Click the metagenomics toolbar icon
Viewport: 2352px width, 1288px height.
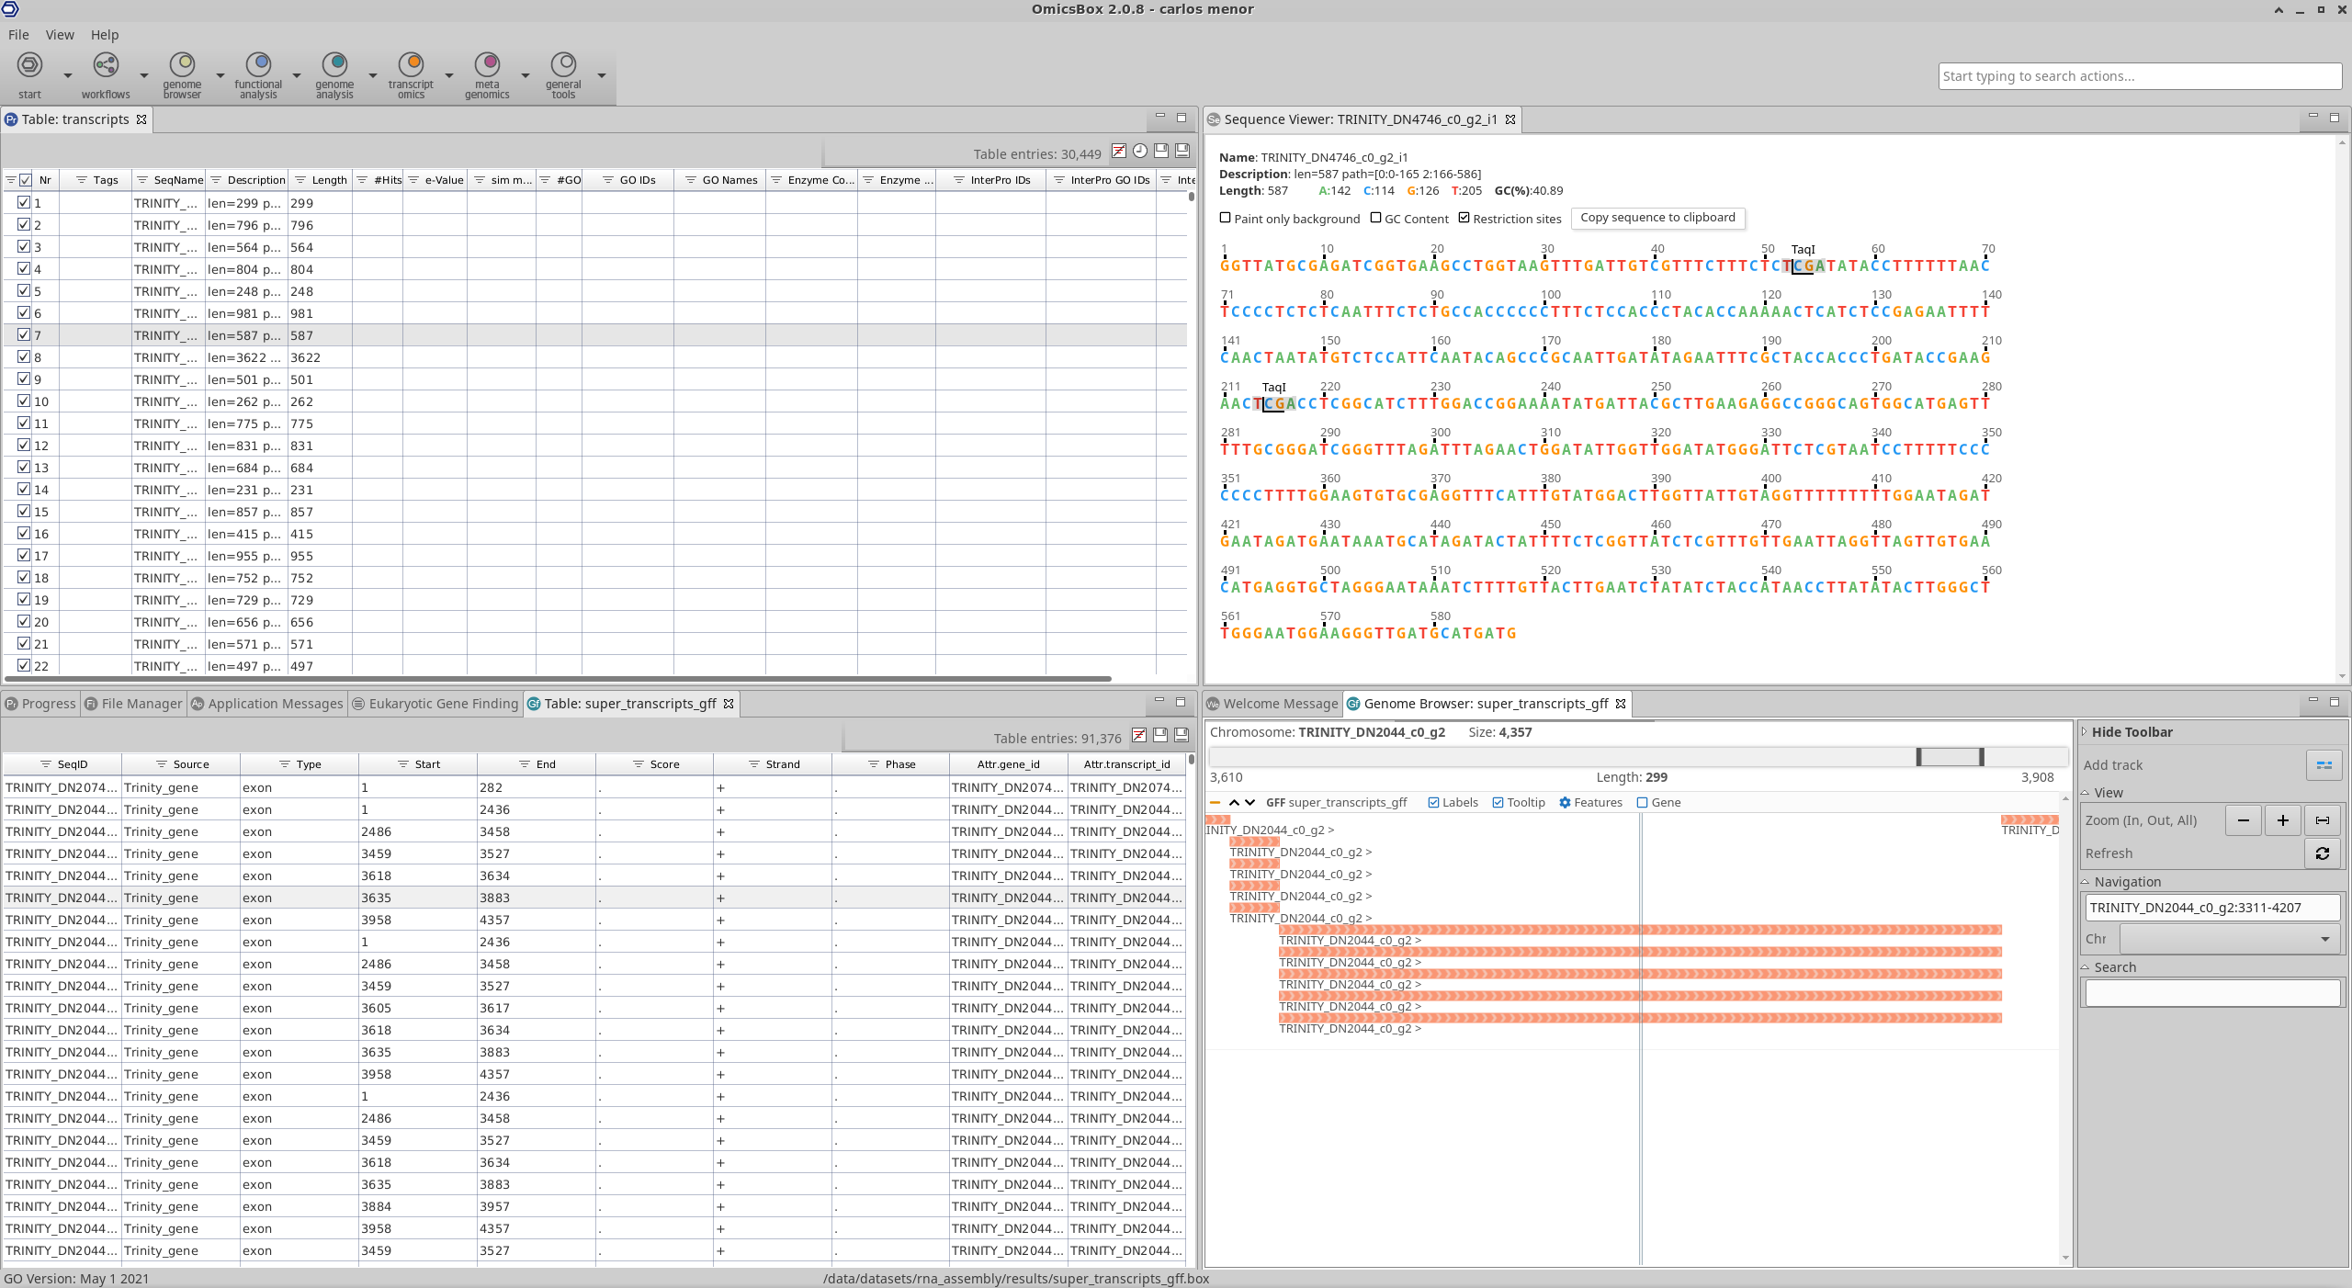coord(487,65)
